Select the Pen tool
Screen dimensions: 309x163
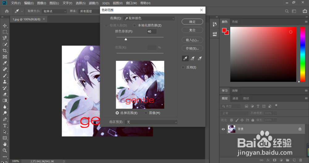tap(5, 119)
